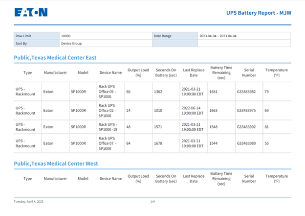Select battery time remaining '1548'
305x216 pixels.
[x=214, y=127]
